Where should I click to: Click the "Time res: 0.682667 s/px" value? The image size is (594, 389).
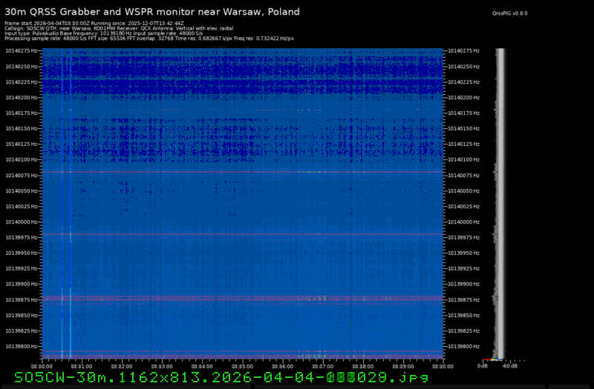tap(203, 39)
